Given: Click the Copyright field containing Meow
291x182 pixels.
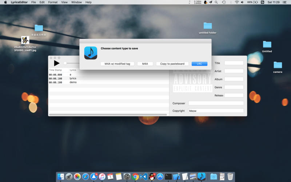Looking at the screenshot, I should (x=216, y=111).
